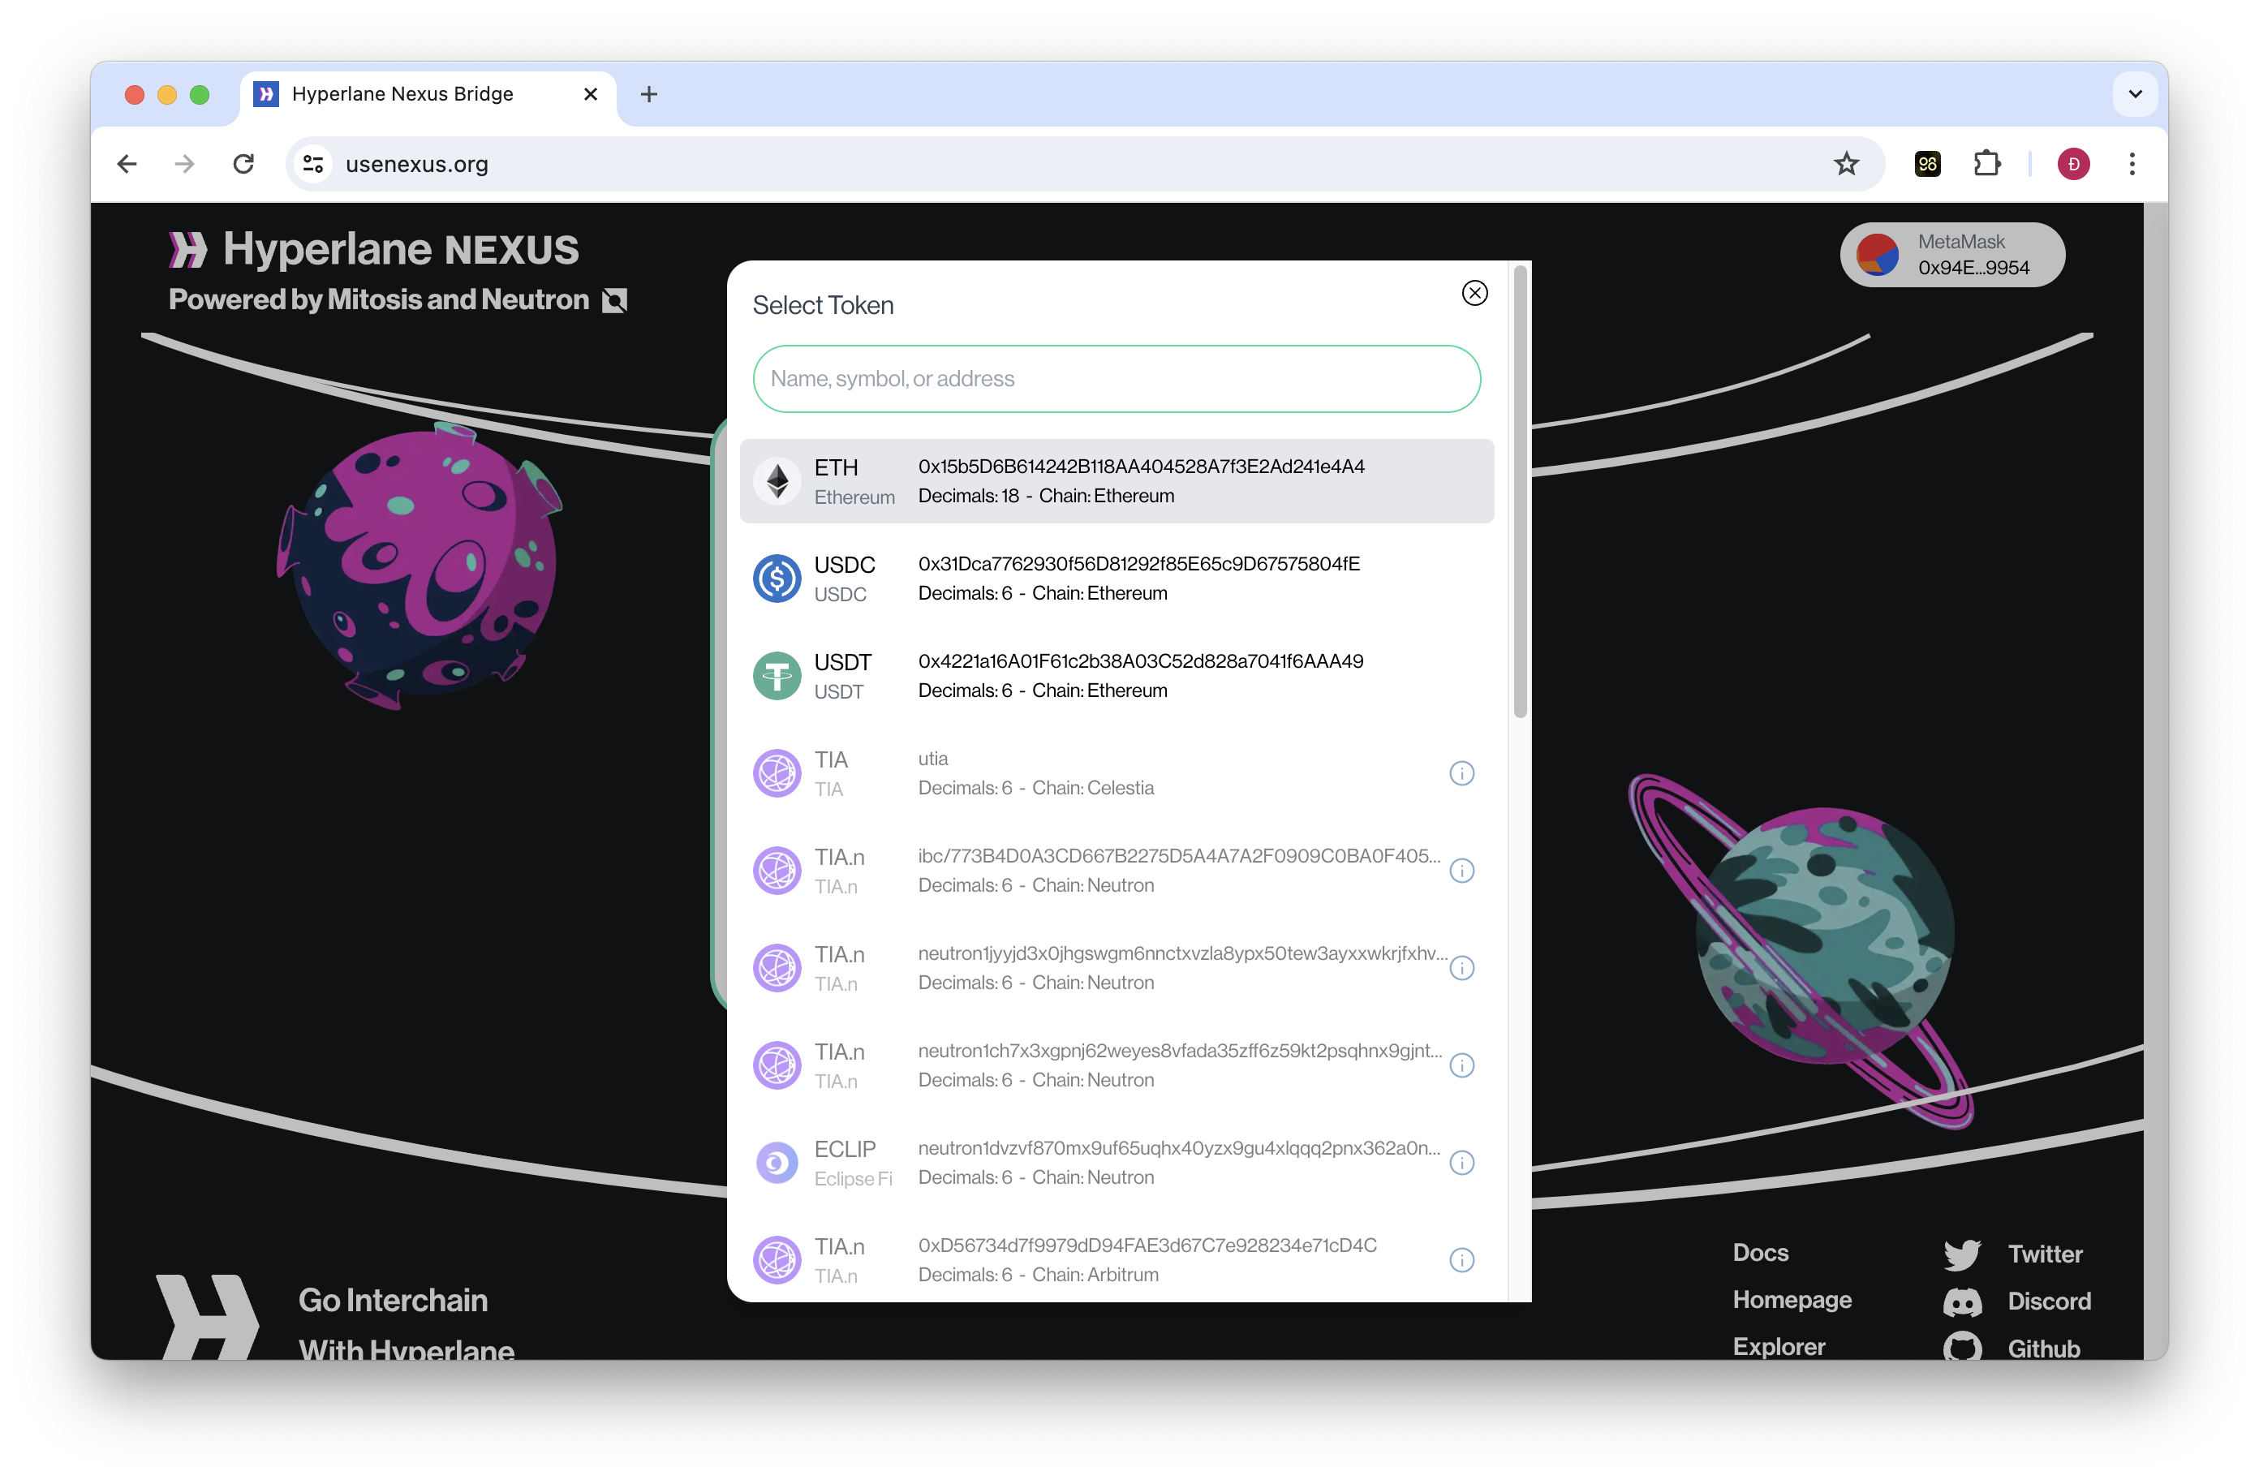2259x1480 pixels.
Task: Click info icon for ECLIP token
Action: tap(1461, 1163)
